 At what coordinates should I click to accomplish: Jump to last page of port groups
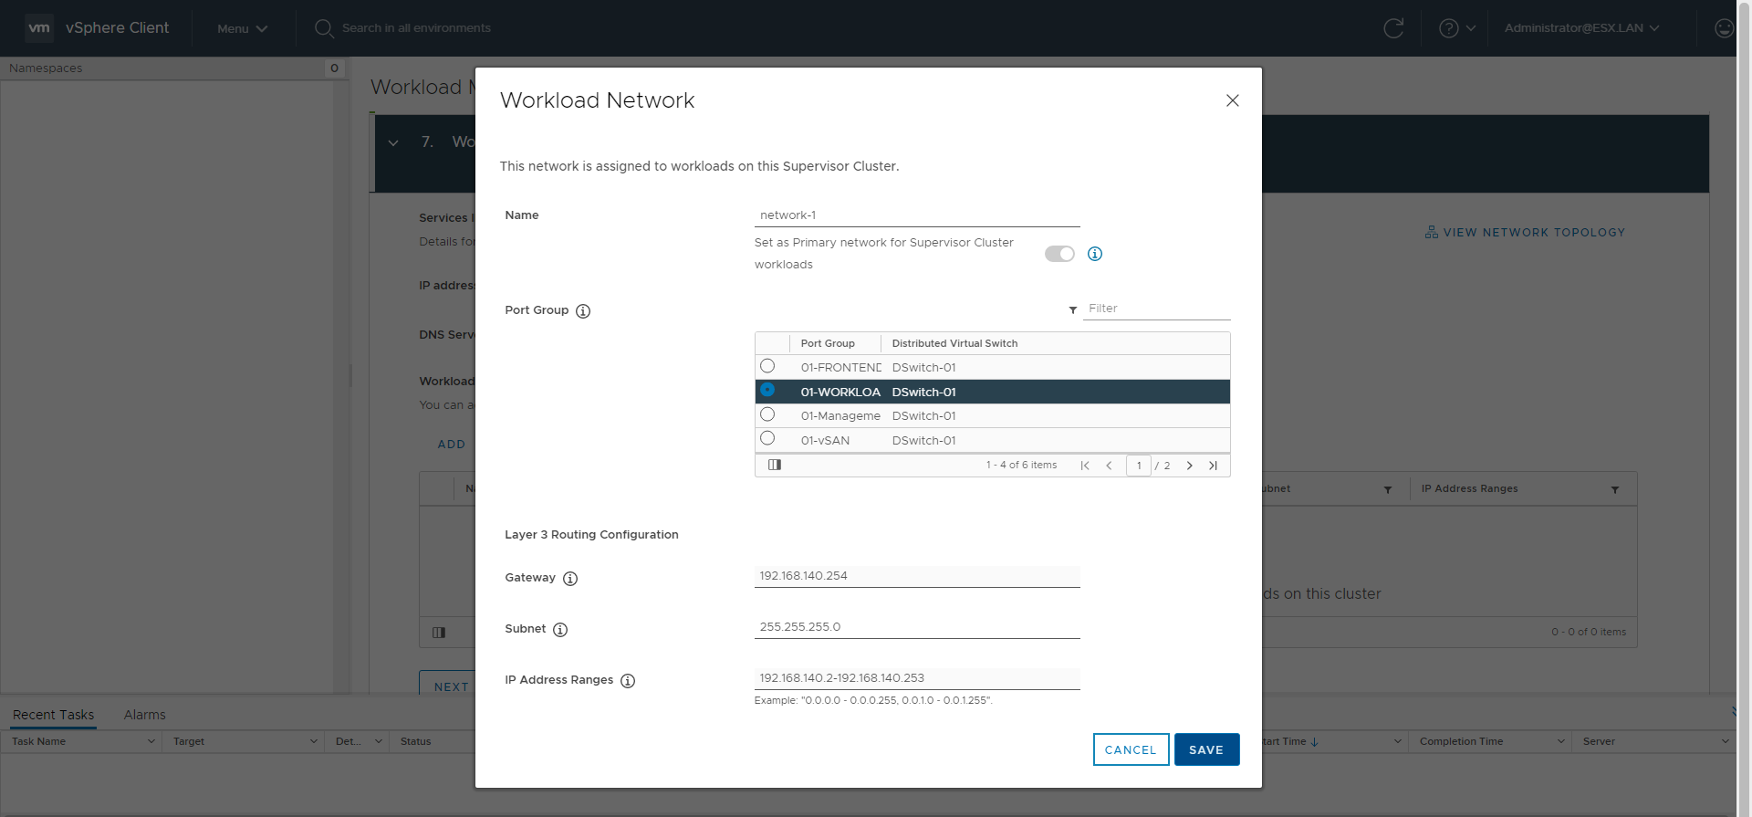click(x=1213, y=466)
